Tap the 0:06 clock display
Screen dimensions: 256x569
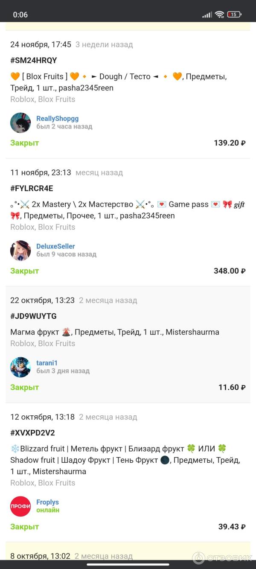(20, 15)
